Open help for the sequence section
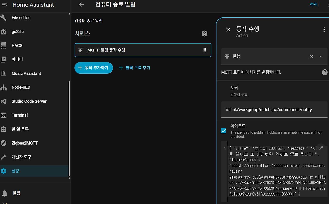 (204, 33)
